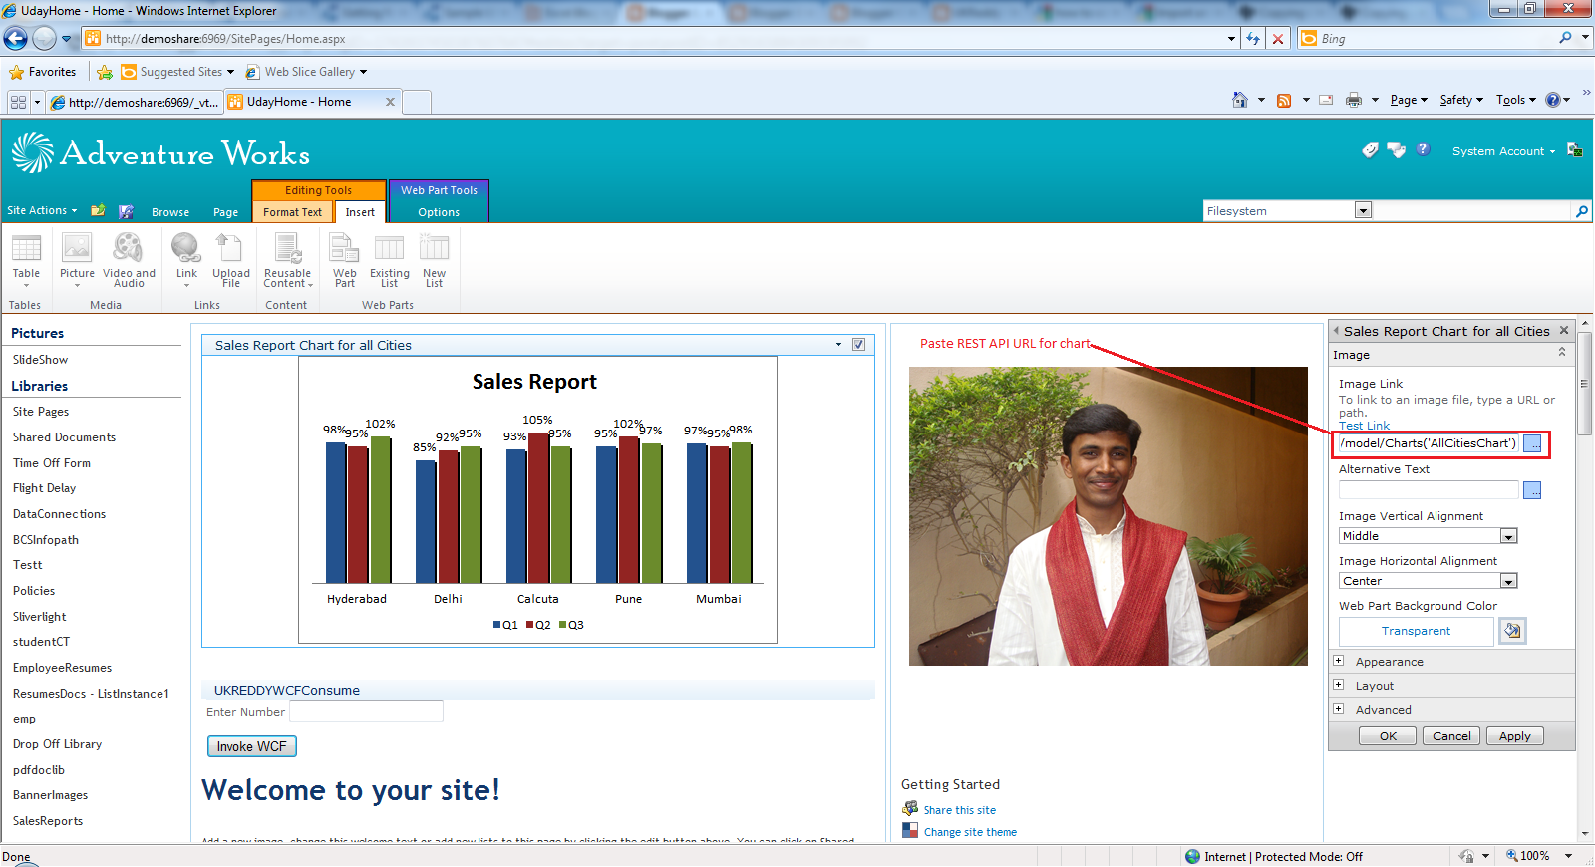Open the Site Actions menu

click(x=42, y=210)
